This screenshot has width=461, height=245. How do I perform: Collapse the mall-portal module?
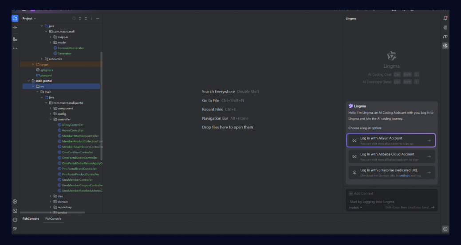point(28,81)
